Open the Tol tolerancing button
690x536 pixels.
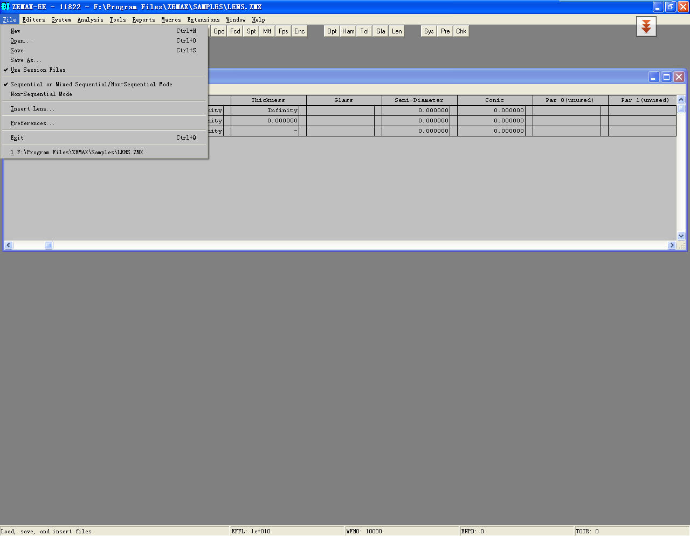tap(364, 31)
